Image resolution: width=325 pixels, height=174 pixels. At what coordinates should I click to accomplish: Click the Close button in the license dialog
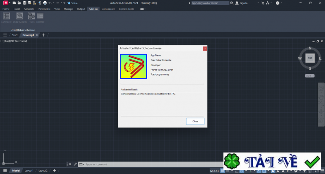coord(195,121)
